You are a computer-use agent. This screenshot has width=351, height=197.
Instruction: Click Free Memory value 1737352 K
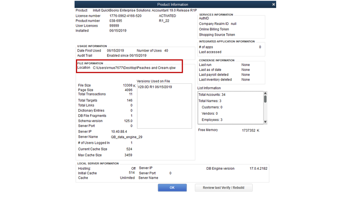coord(251,130)
